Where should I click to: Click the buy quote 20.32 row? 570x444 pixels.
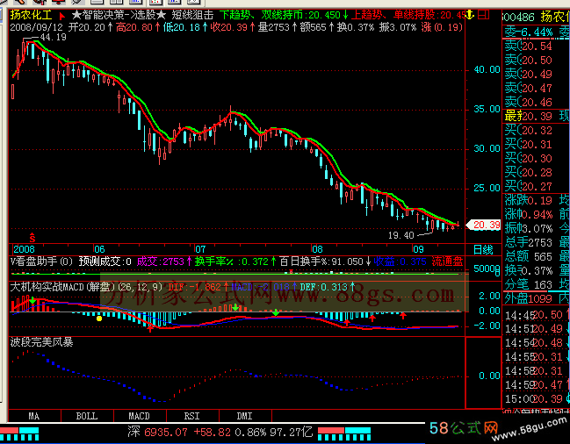[x=528, y=131]
